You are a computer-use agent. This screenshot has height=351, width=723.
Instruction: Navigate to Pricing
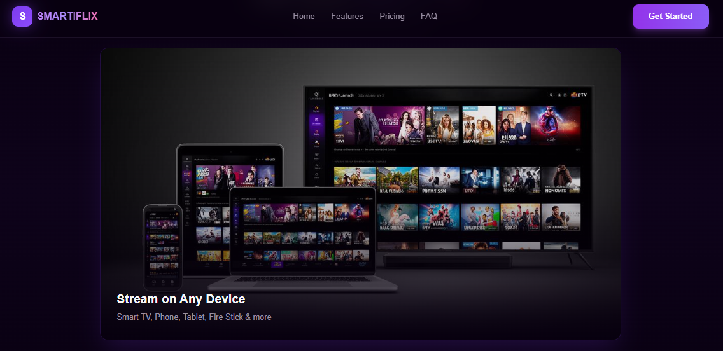pos(392,16)
